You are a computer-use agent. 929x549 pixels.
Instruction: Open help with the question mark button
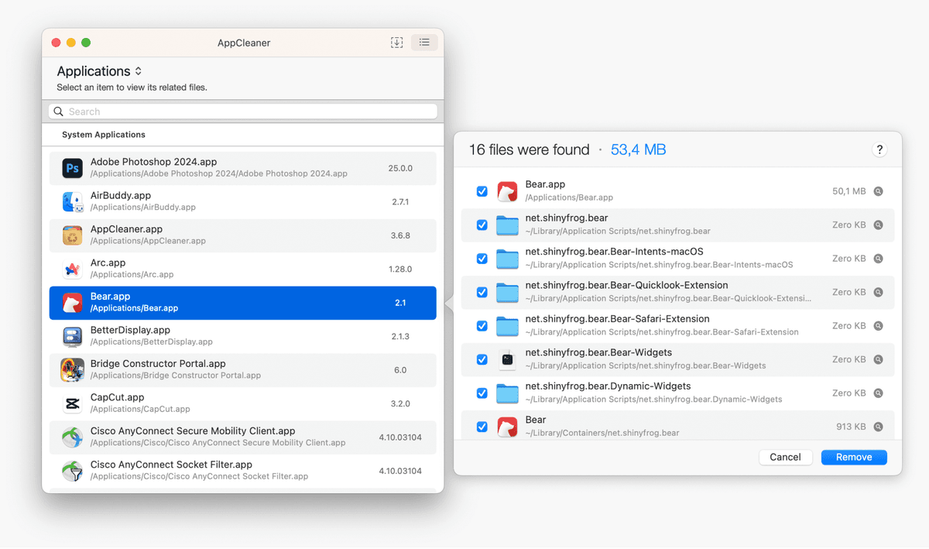coord(879,150)
